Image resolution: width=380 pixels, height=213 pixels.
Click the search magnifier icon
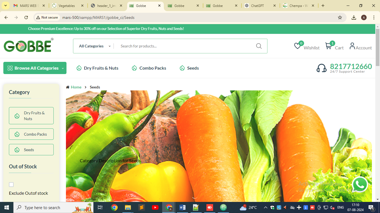259,46
